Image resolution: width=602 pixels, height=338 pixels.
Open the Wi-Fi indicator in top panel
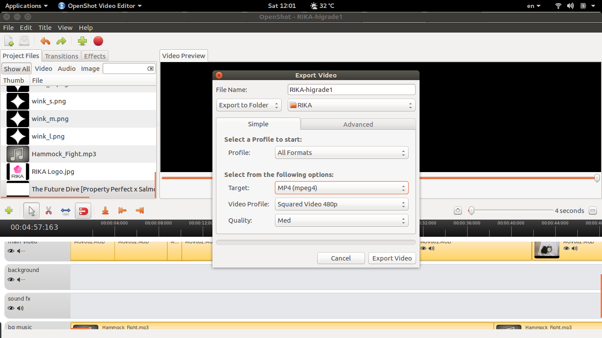(558, 6)
